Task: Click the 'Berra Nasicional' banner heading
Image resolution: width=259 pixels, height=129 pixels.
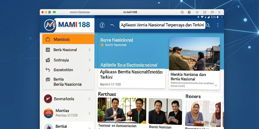Action: click(117, 40)
